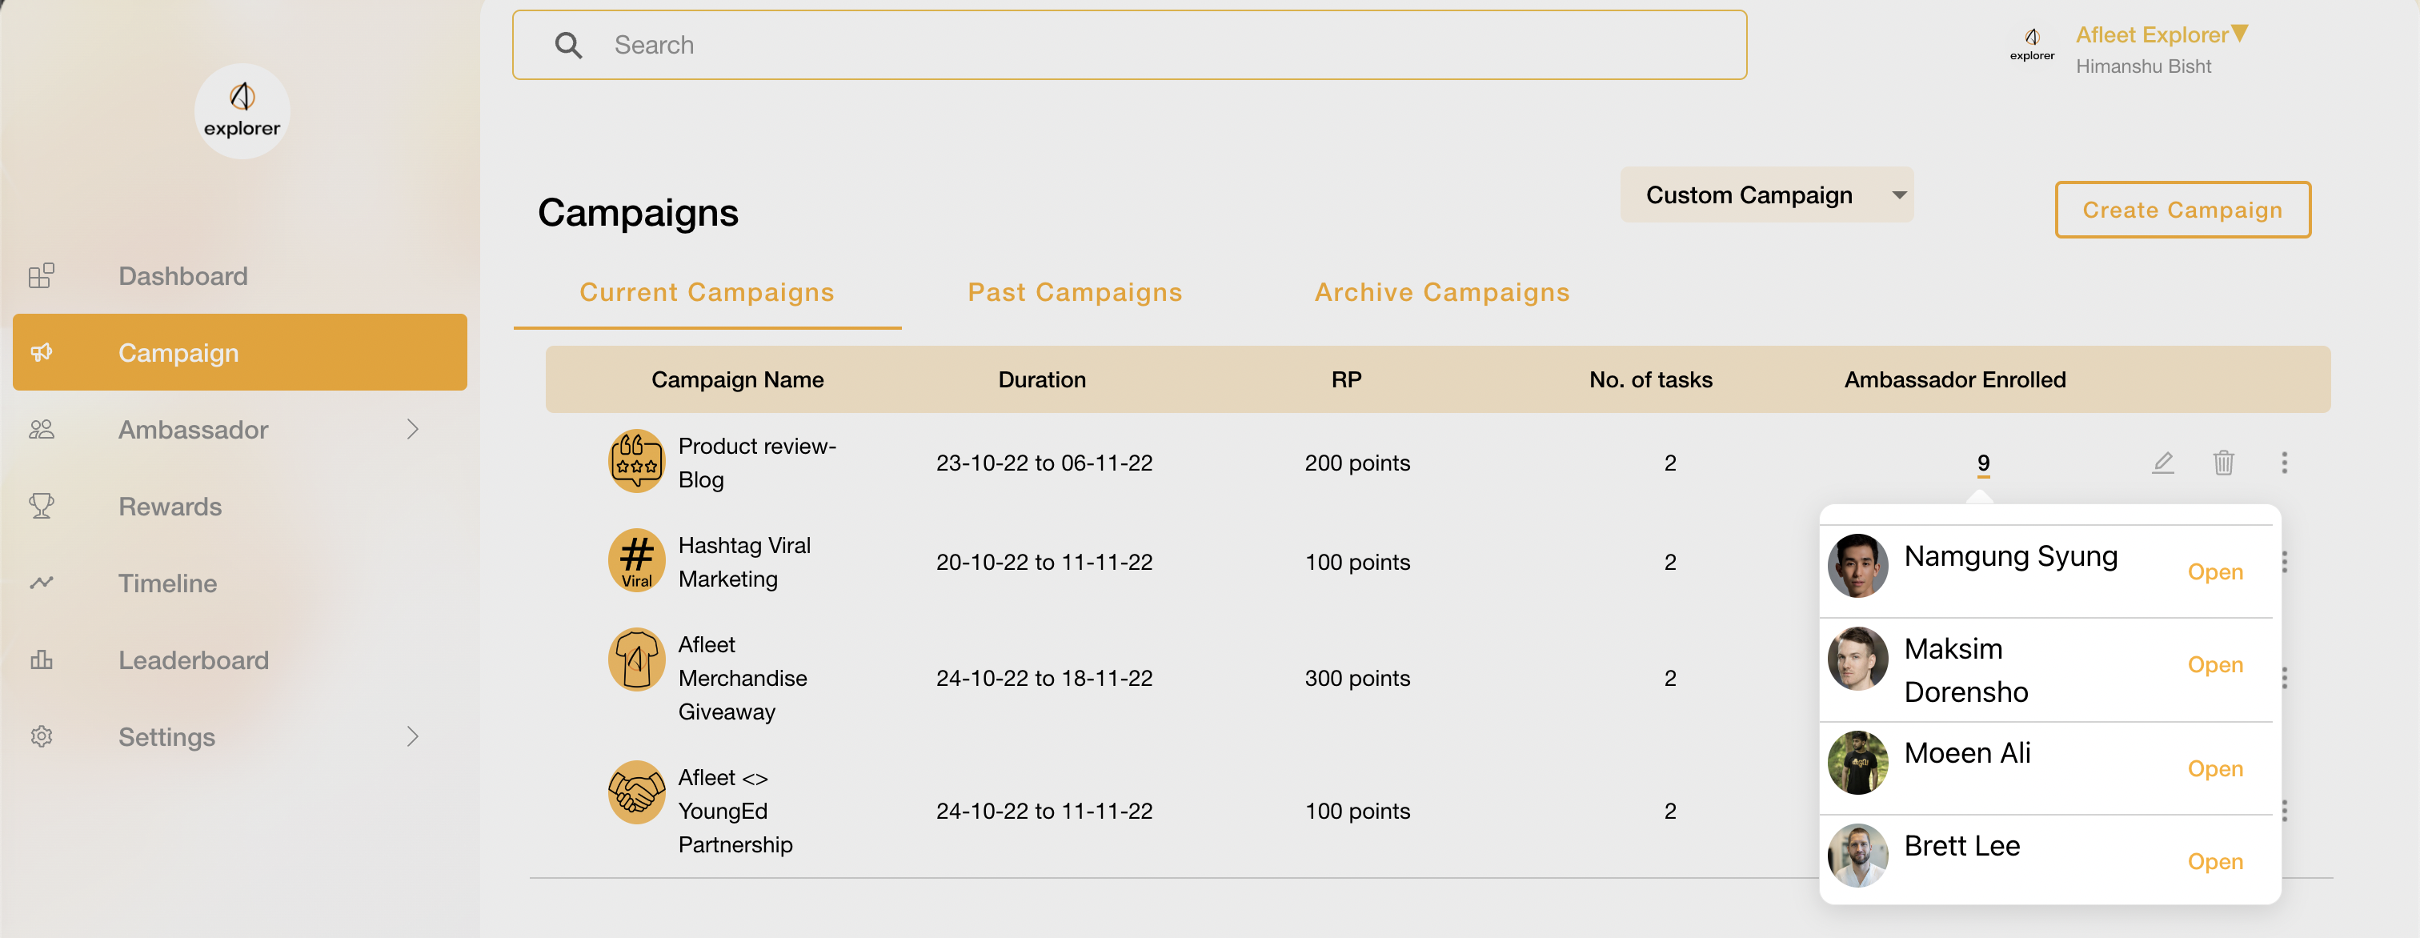
Task: Click the search magnifier icon
Action: 568,45
